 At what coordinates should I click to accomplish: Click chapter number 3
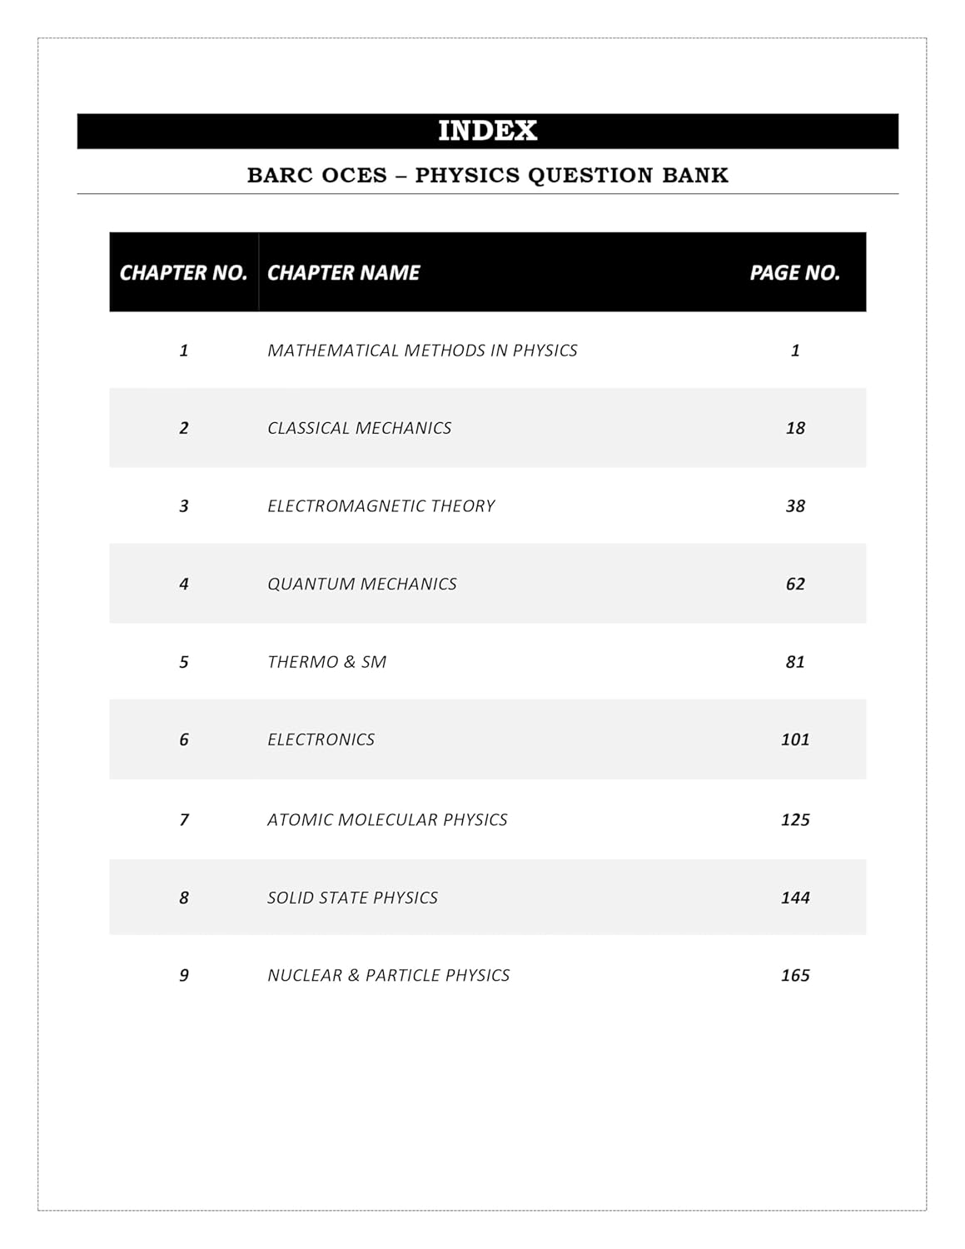coord(184,506)
